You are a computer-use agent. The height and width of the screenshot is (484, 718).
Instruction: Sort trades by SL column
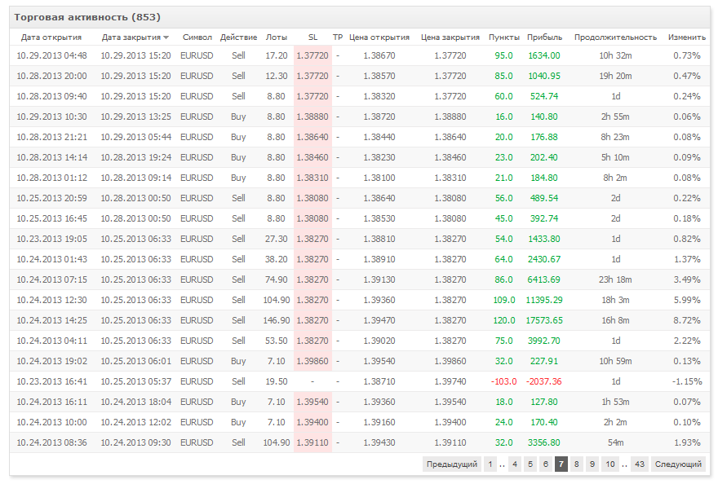point(313,37)
